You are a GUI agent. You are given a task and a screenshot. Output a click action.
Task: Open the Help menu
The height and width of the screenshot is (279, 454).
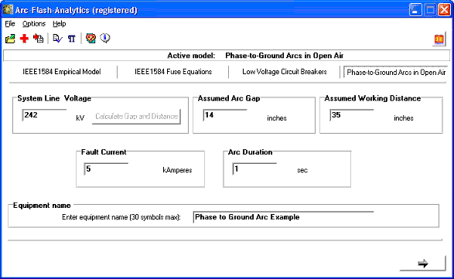coord(60,24)
